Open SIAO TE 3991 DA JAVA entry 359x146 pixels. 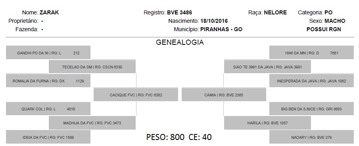[267, 67]
